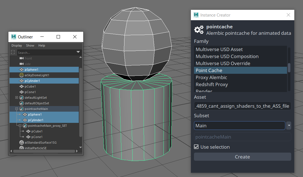Click the side camera icon in Outliner

click(x=22, y=64)
